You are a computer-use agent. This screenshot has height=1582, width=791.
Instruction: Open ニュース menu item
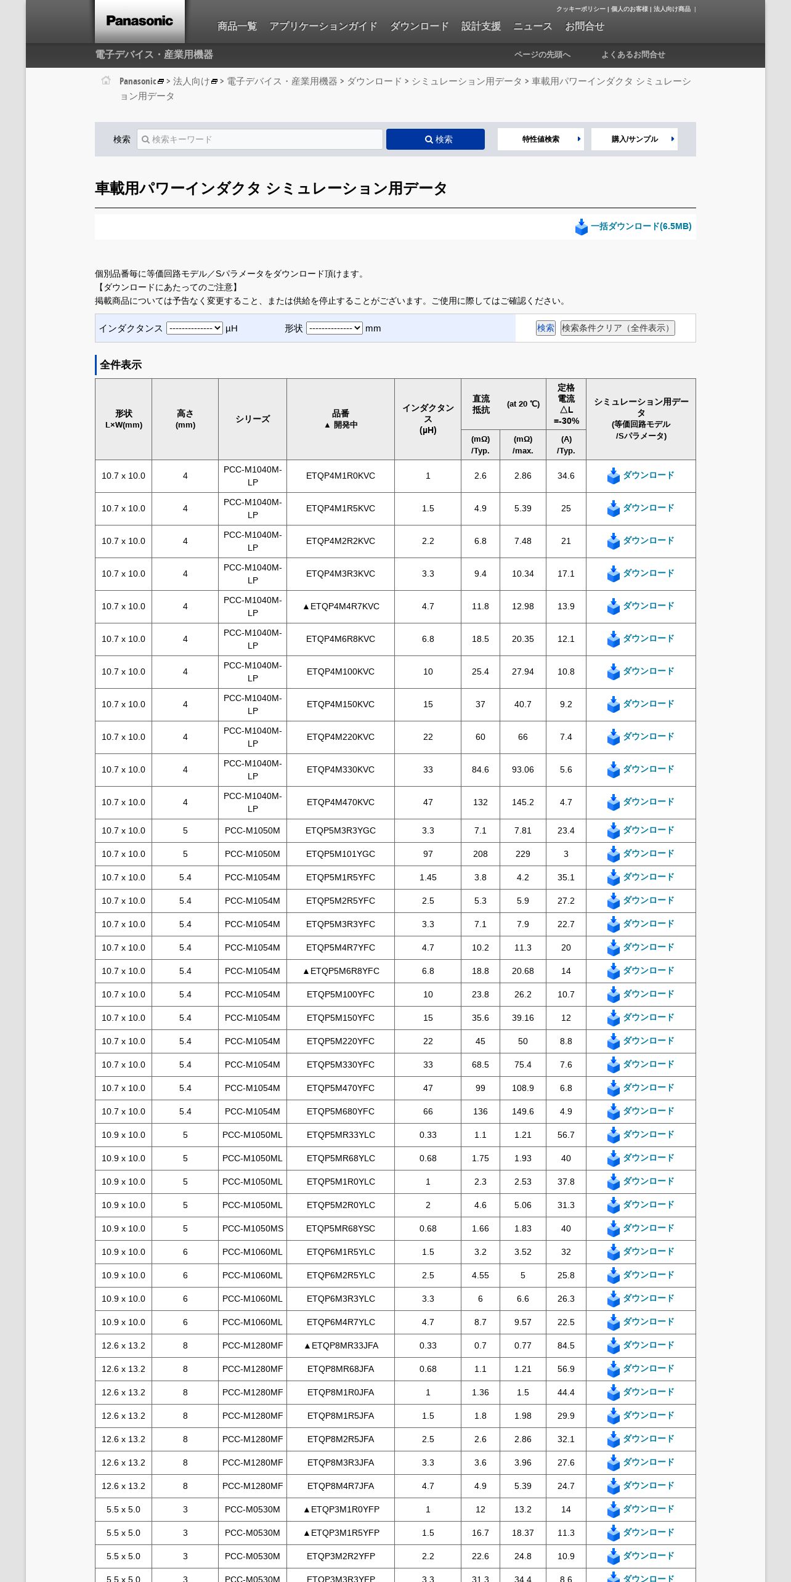pyautogui.click(x=533, y=26)
